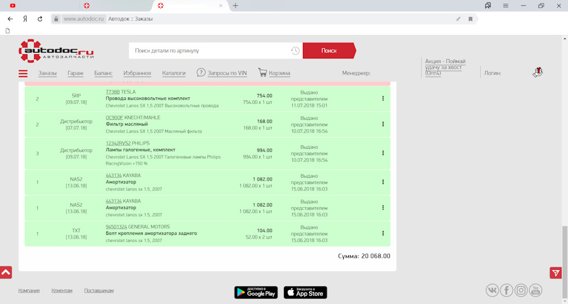Screen dimensions: 568x304
Task: Open the Клиентам footer link
Action: click(x=62, y=290)
